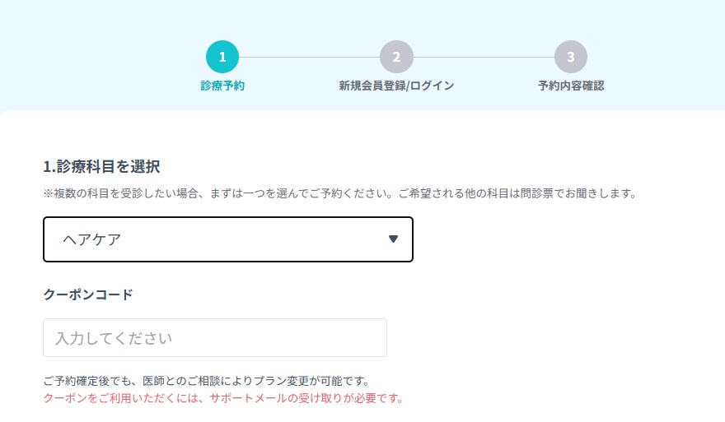Open the 診療科目 select box showing ヘアケア
725x422 pixels.
click(227, 239)
